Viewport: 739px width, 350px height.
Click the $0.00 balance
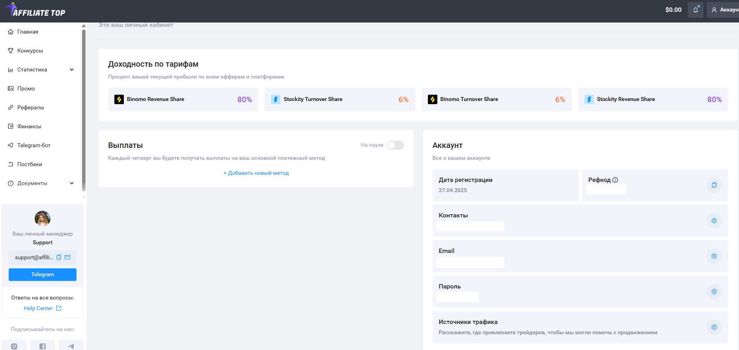[x=673, y=10]
